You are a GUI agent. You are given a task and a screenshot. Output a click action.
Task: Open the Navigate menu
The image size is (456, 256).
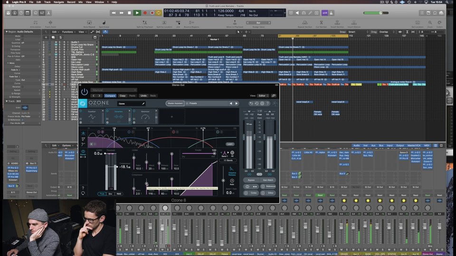coord(58,2)
